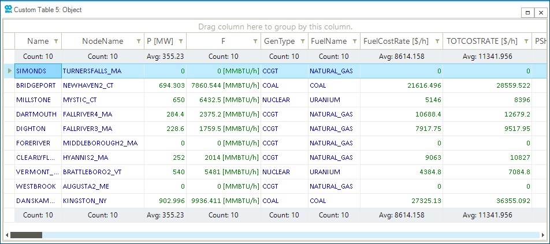550x244 pixels.
Task: Maximize the Custom Table 5 window
Action: tap(527, 12)
